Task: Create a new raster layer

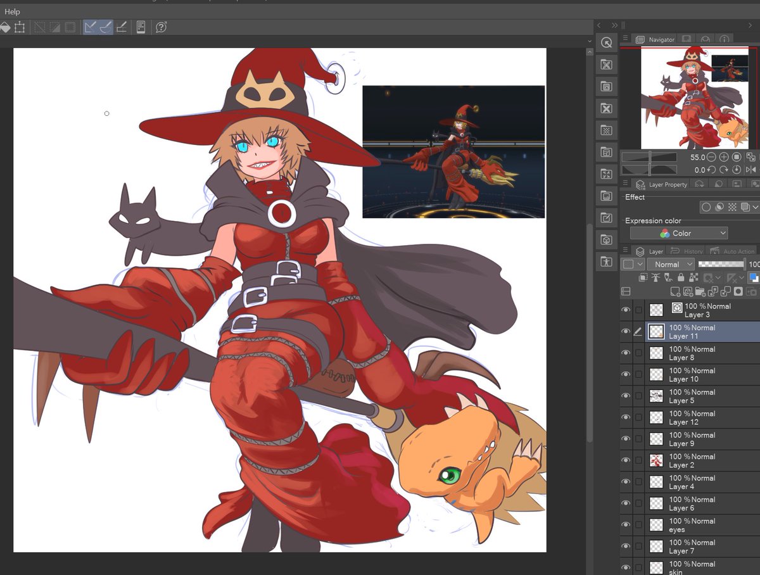Action: [675, 291]
